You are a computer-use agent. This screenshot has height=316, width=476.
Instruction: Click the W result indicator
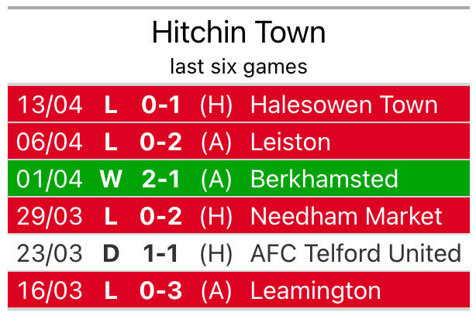pyautogui.click(x=111, y=179)
